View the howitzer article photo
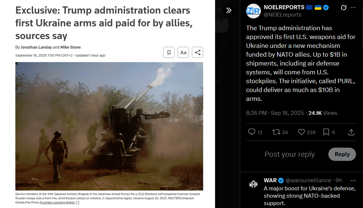363x208 pixels. [109, 126]
